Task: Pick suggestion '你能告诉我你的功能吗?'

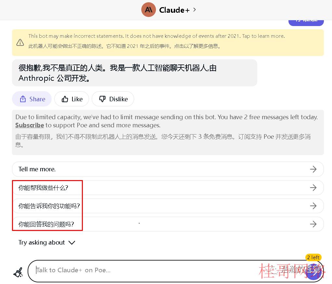Action: pyautogui.click(x=168, y=206)
